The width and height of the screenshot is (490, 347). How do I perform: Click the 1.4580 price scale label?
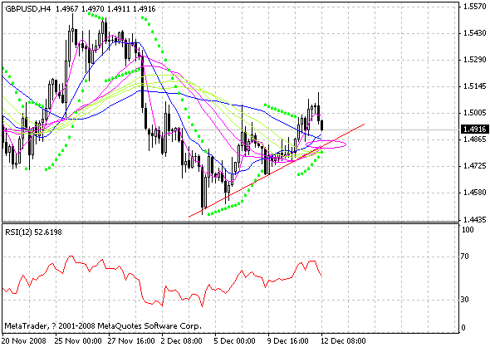click(475, 193)
